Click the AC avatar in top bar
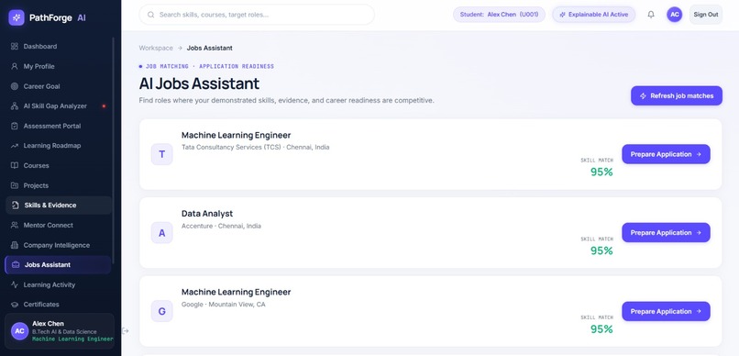 click(675, 15)
